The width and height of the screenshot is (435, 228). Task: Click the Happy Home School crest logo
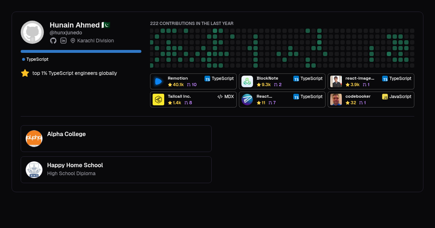click(x=34, y=170)
